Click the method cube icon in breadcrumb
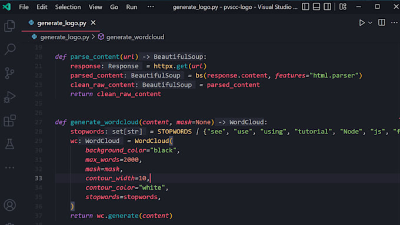The height and width of the screenshot is (225, 400). [x=101, y=37]
